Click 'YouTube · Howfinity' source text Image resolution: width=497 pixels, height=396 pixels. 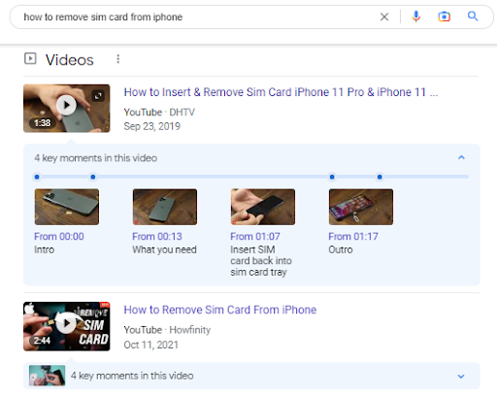167,330
